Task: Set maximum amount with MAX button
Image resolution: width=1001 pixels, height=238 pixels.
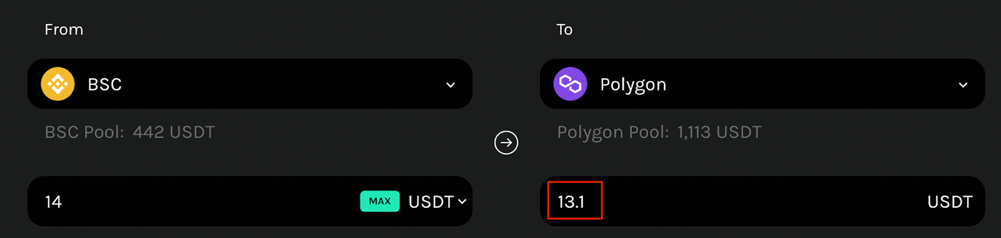Action: 380,201
